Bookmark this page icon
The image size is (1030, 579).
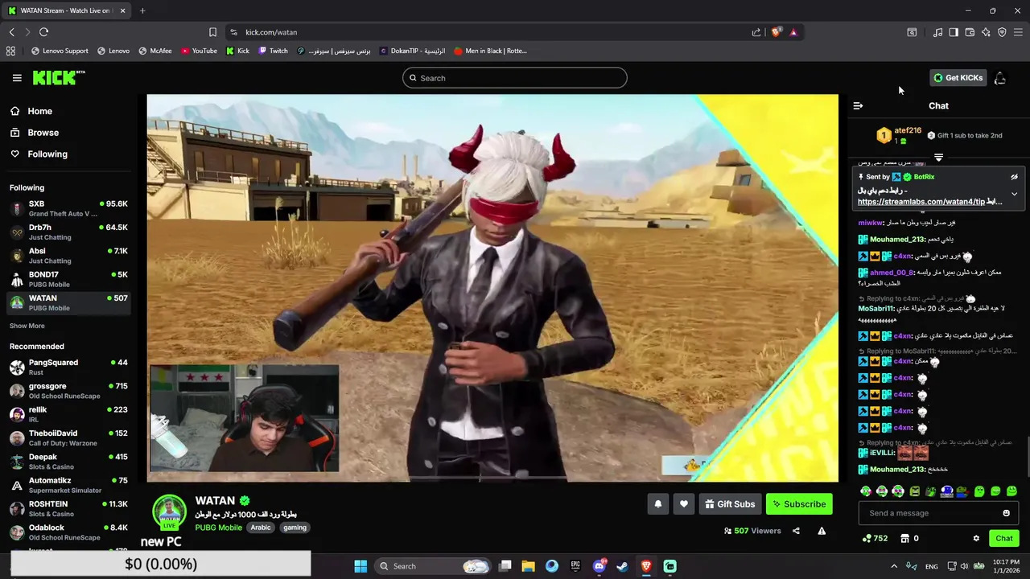[x=212, y=32]
